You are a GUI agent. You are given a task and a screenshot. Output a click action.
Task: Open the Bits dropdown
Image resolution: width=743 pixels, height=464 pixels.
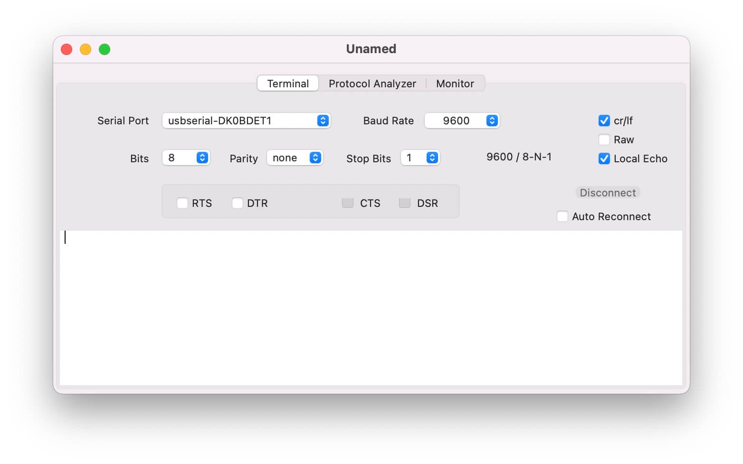[186, 158]
